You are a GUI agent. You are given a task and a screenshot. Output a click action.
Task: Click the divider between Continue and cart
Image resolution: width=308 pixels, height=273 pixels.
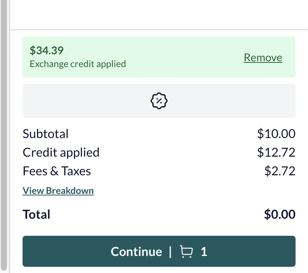pos(170,252)
